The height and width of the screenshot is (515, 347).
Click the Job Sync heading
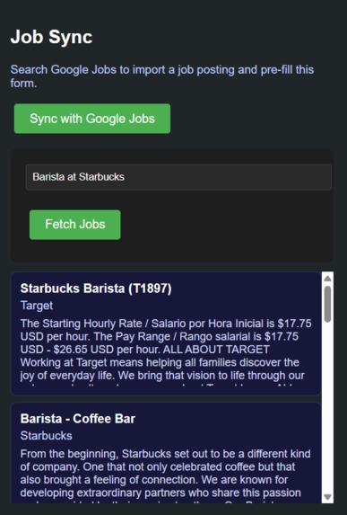[51, 37]
